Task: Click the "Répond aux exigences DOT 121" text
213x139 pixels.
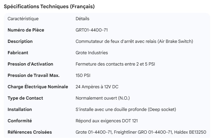Action: pos(107,121)
